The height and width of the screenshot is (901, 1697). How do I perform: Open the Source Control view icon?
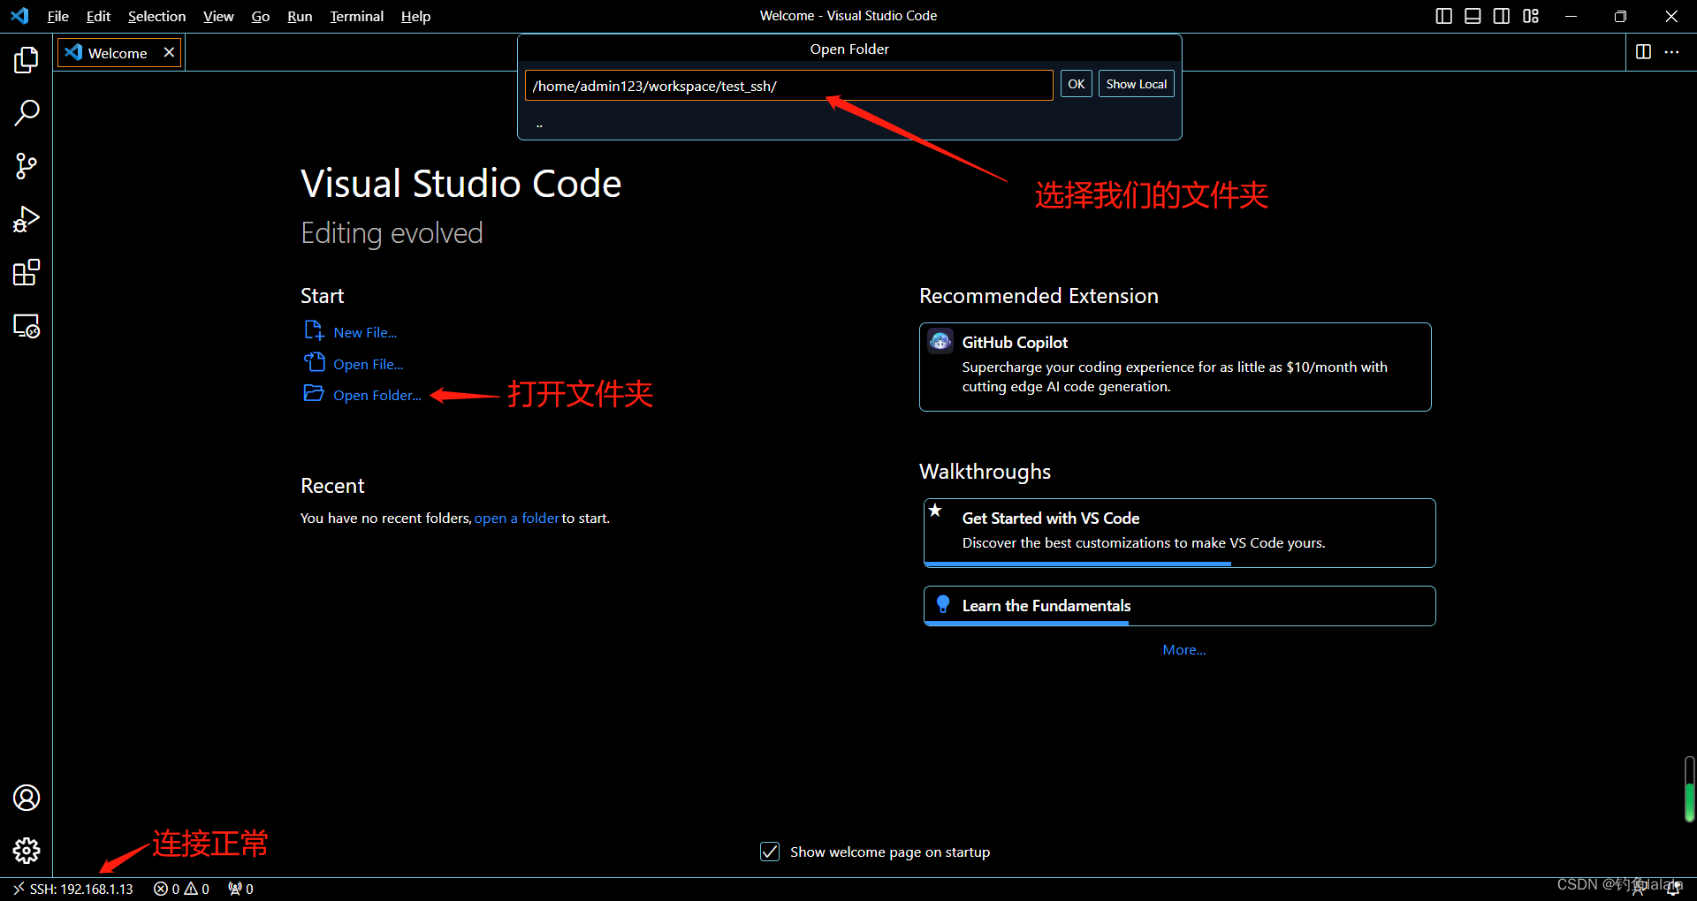(27, 166)
